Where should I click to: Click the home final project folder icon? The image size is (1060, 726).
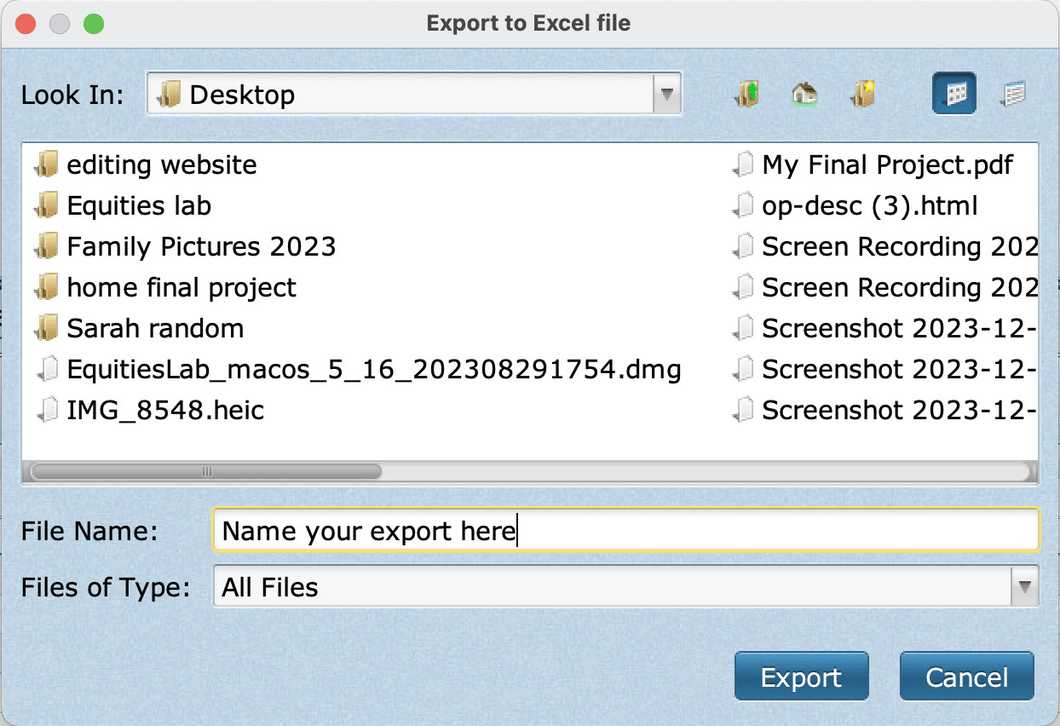click(x=46, y=287)
